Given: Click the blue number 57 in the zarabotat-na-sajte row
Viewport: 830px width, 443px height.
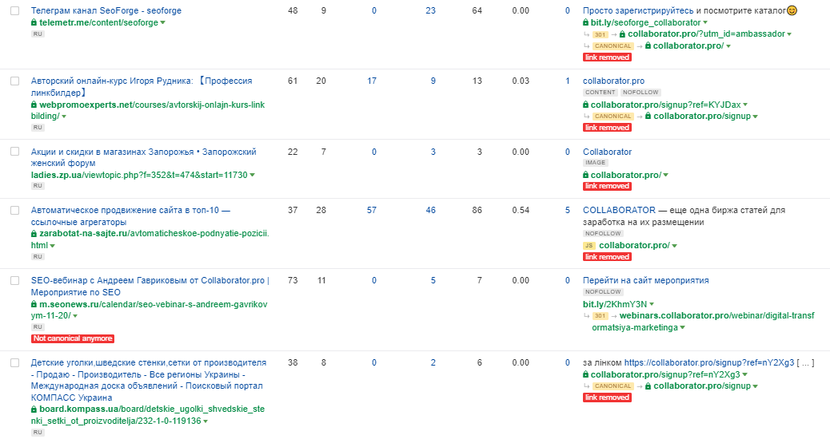Looking at the screenshot, I should [x=371, y=210].
